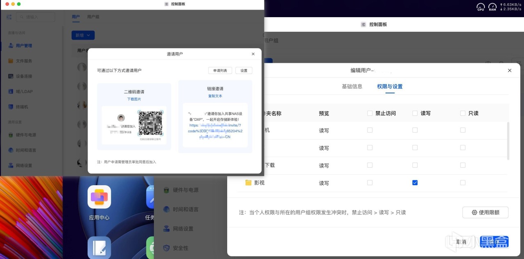The width and height of the screenshot is (524, 259).
Task: Select 文件服务 label in left sidebar
Action: (24, 61)
